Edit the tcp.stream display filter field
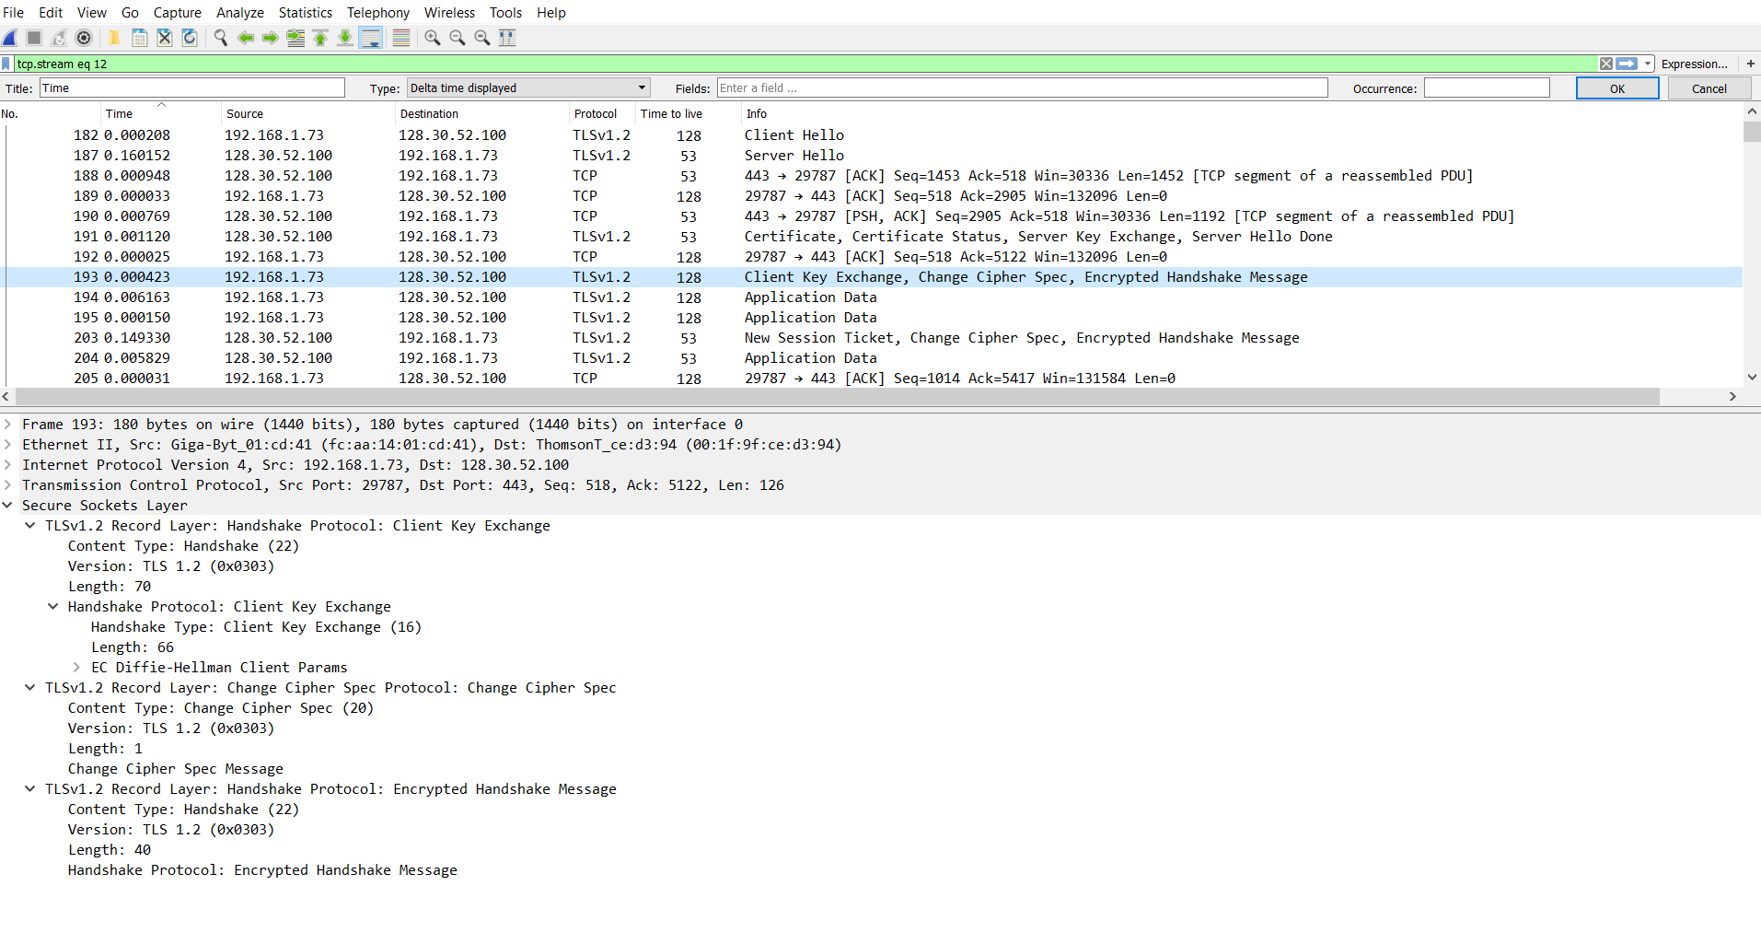This screenshot has width=1761, height=944. click(805, 64)
